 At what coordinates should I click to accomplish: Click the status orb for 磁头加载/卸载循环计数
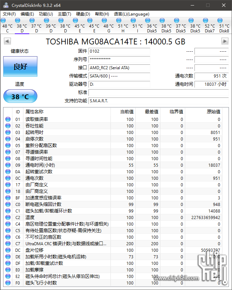[x=8, y=211]
